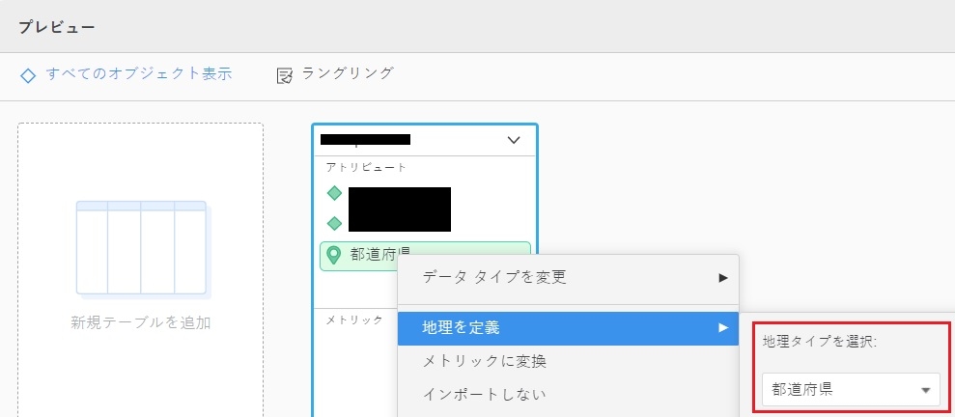Click the 新規テーブルを追加 label

141,322
